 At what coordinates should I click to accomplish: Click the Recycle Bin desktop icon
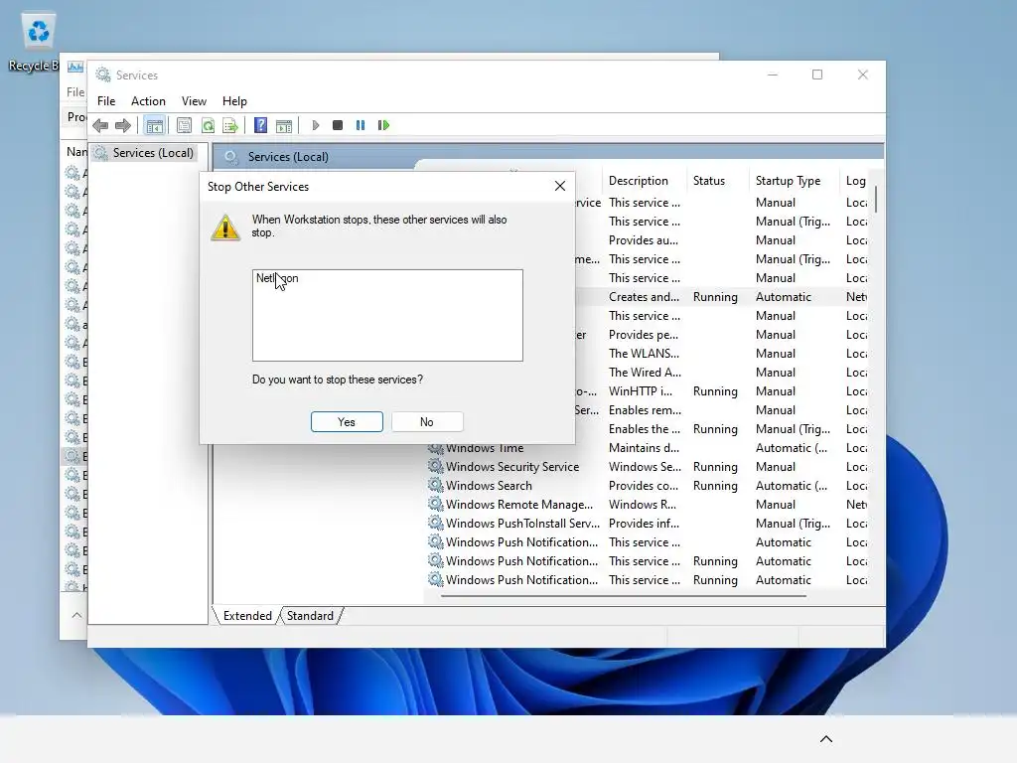point(38,42)
